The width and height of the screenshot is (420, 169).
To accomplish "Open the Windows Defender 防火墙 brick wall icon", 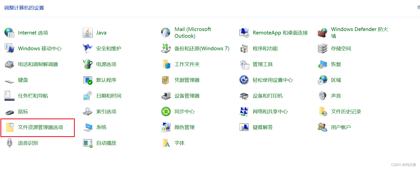I will [x=322, y=33].
